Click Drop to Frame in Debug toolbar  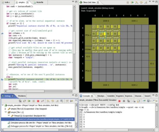[x=61, y=101]
